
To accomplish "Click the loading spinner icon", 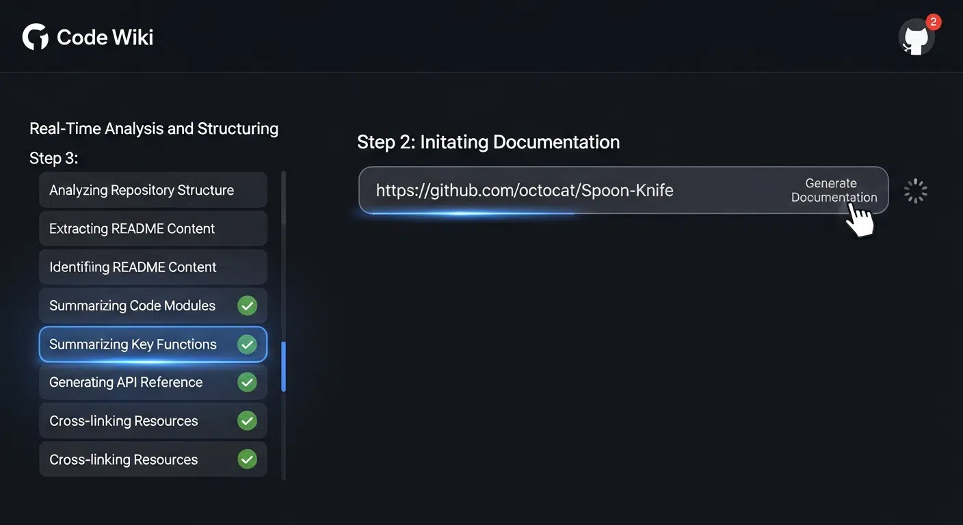I will click(916, 191).
